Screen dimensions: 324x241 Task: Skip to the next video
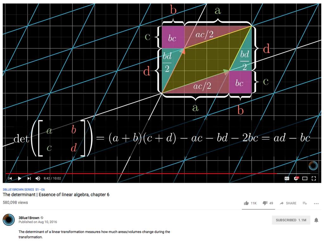coord(29,178)
